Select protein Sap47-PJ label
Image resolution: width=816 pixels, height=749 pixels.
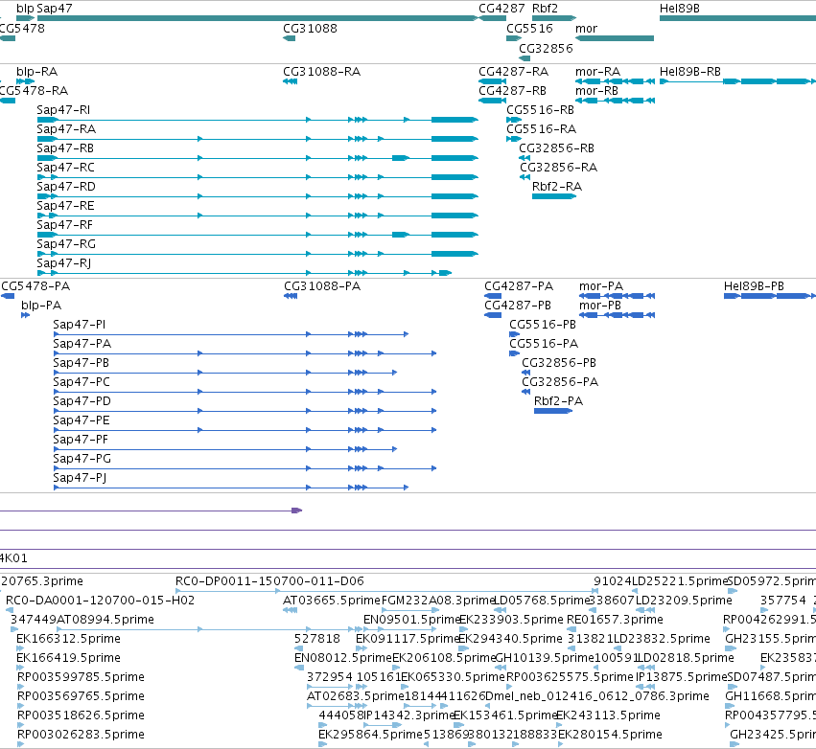[x=81, y=478]
